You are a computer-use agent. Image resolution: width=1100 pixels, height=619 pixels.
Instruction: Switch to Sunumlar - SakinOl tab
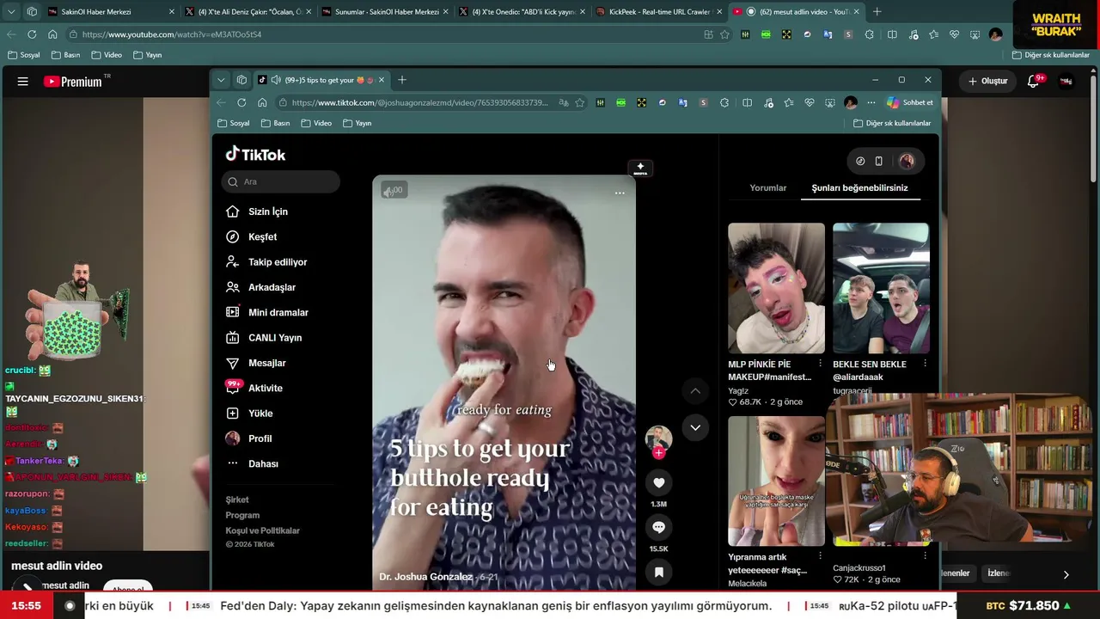pyautogui.click(x=384, y=12)
